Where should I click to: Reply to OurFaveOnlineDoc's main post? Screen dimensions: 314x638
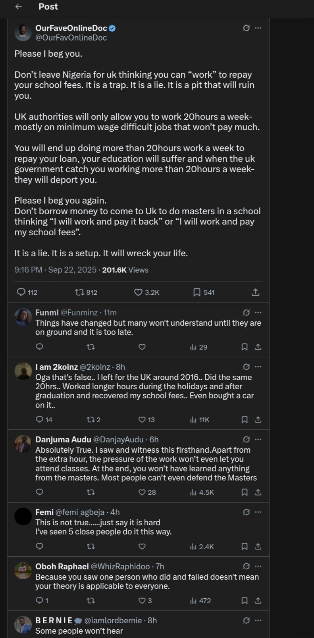click(x=21, y=292)
